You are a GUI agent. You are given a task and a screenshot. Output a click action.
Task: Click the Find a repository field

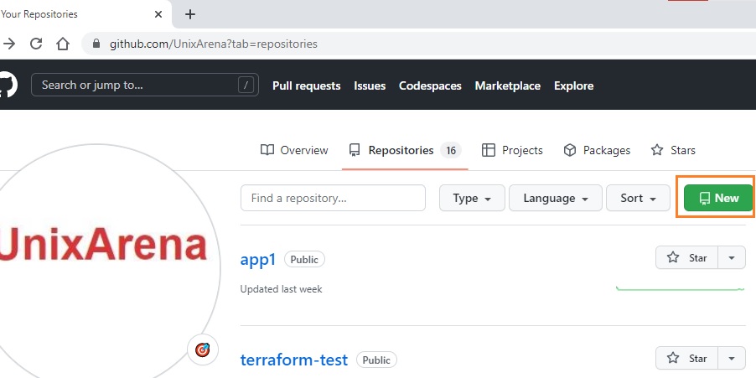[x=334, y=198]
